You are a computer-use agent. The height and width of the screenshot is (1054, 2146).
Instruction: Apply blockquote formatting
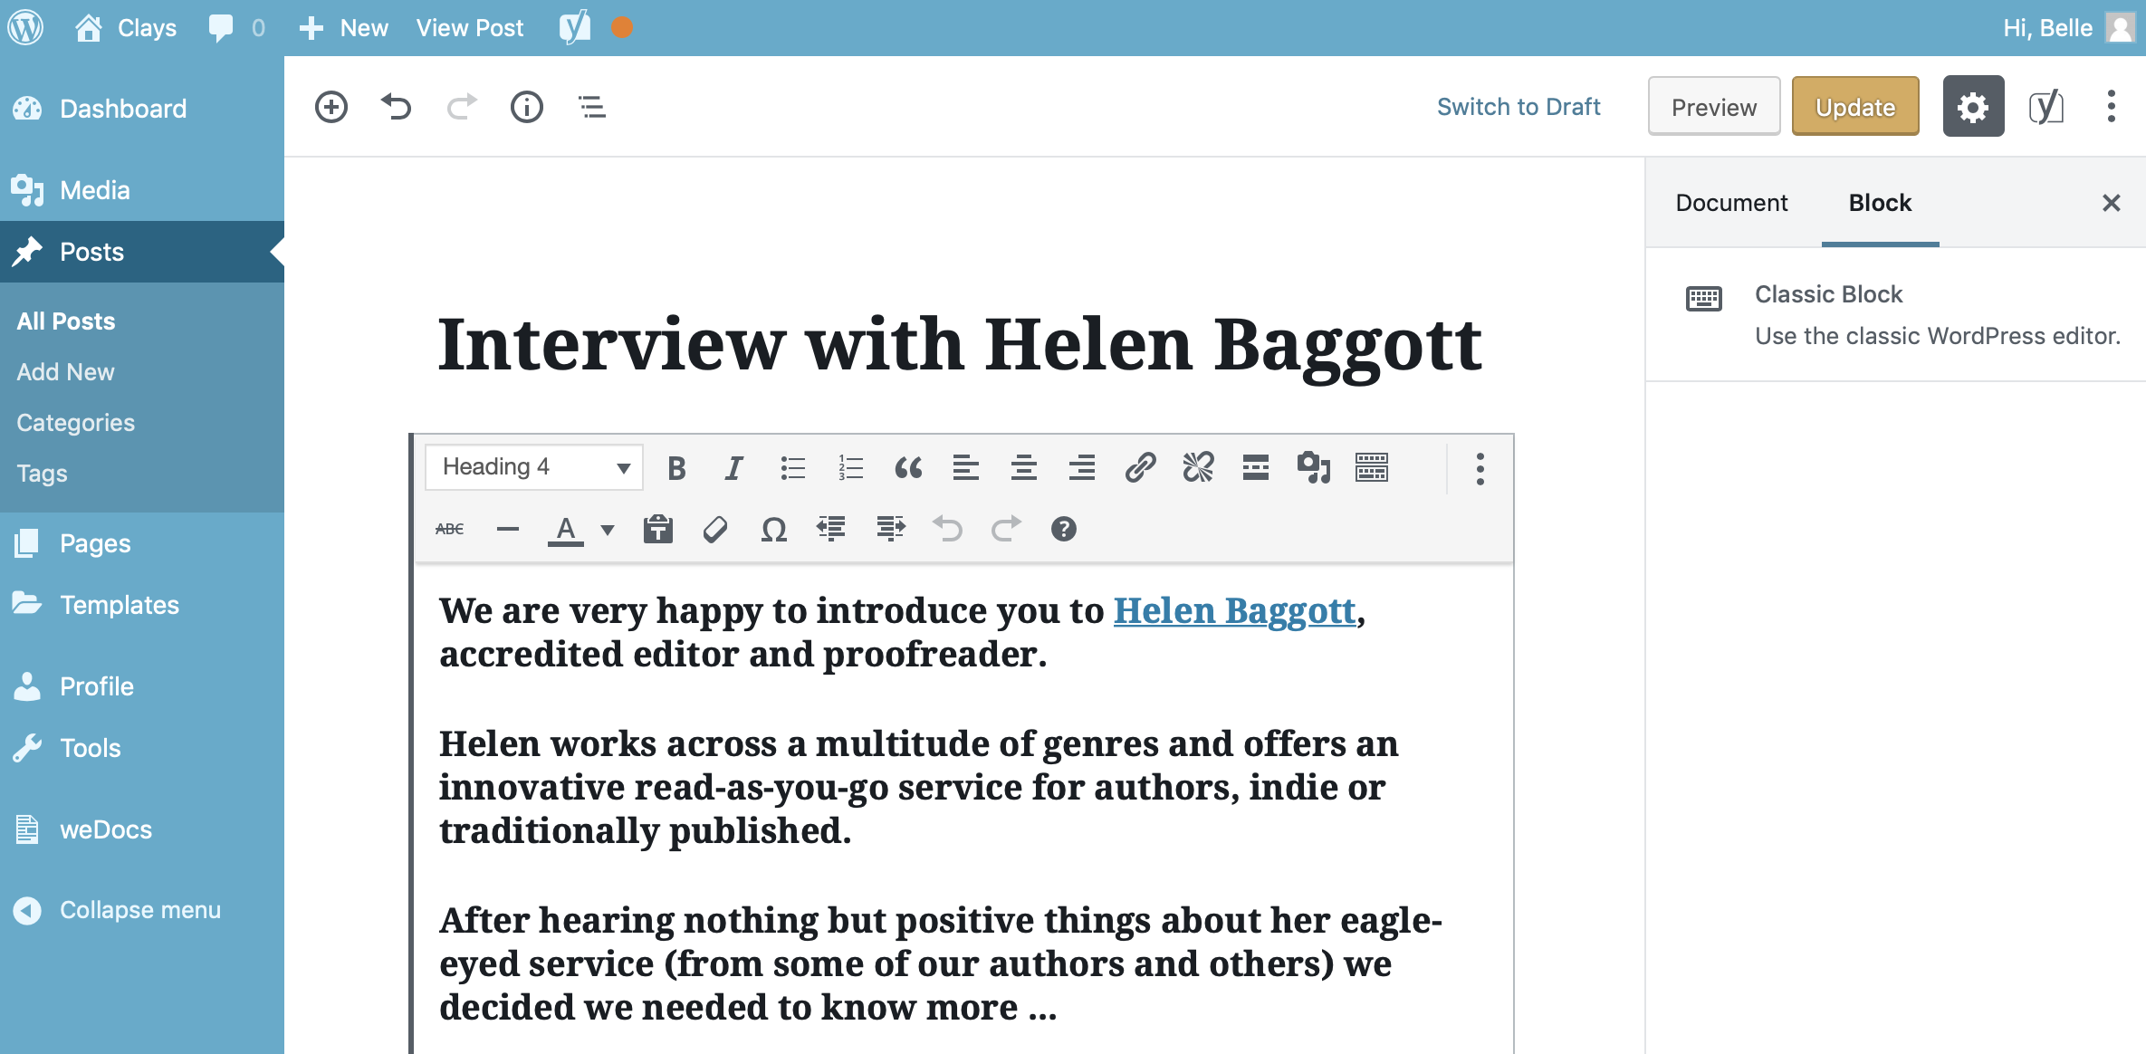[908, 468]
